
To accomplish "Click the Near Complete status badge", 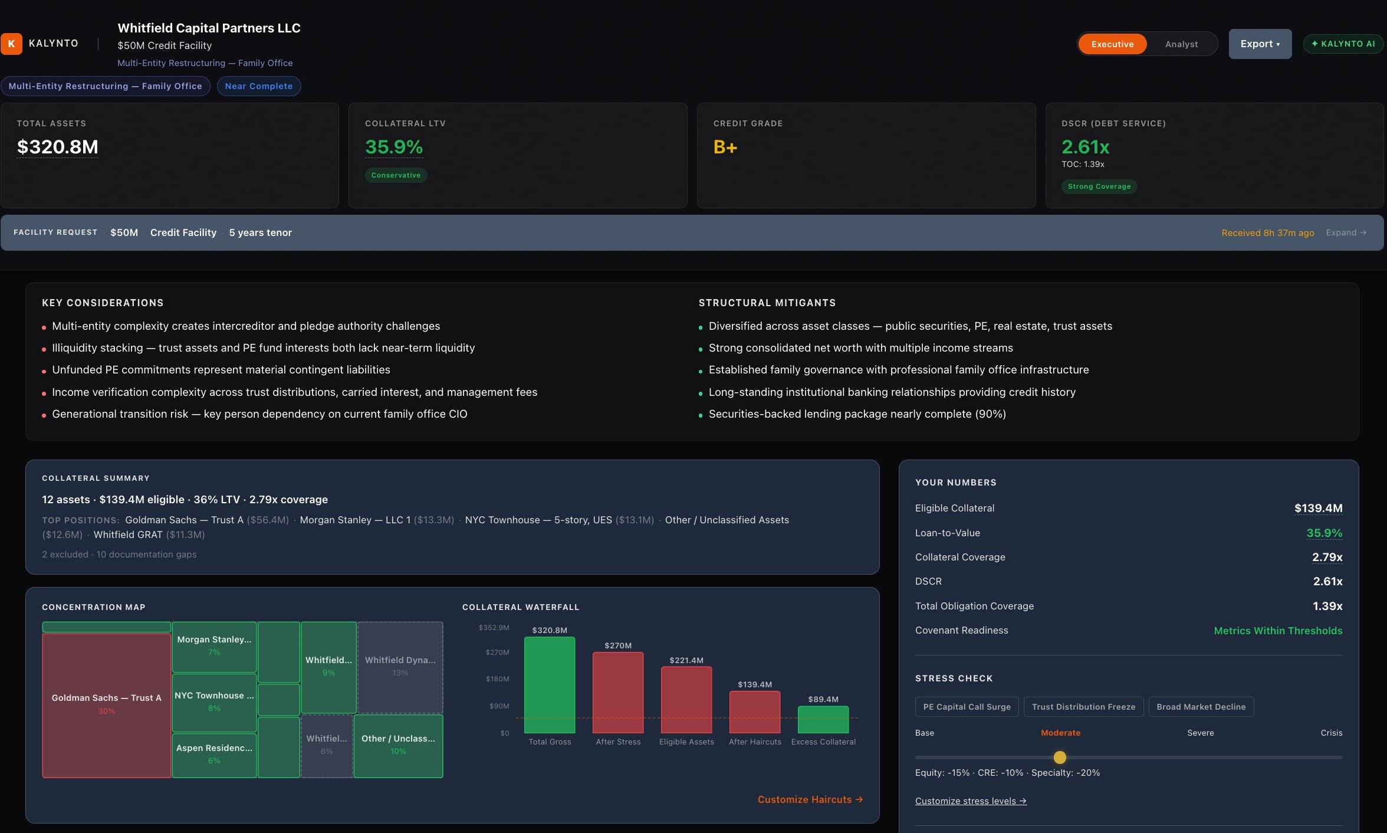I will tap(259, 86).
